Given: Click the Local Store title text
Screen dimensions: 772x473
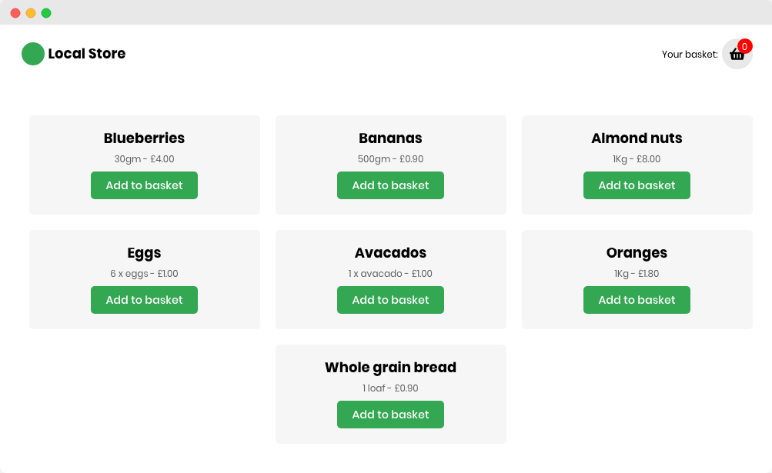Looking at the screenshot, I should pos(87,54).
